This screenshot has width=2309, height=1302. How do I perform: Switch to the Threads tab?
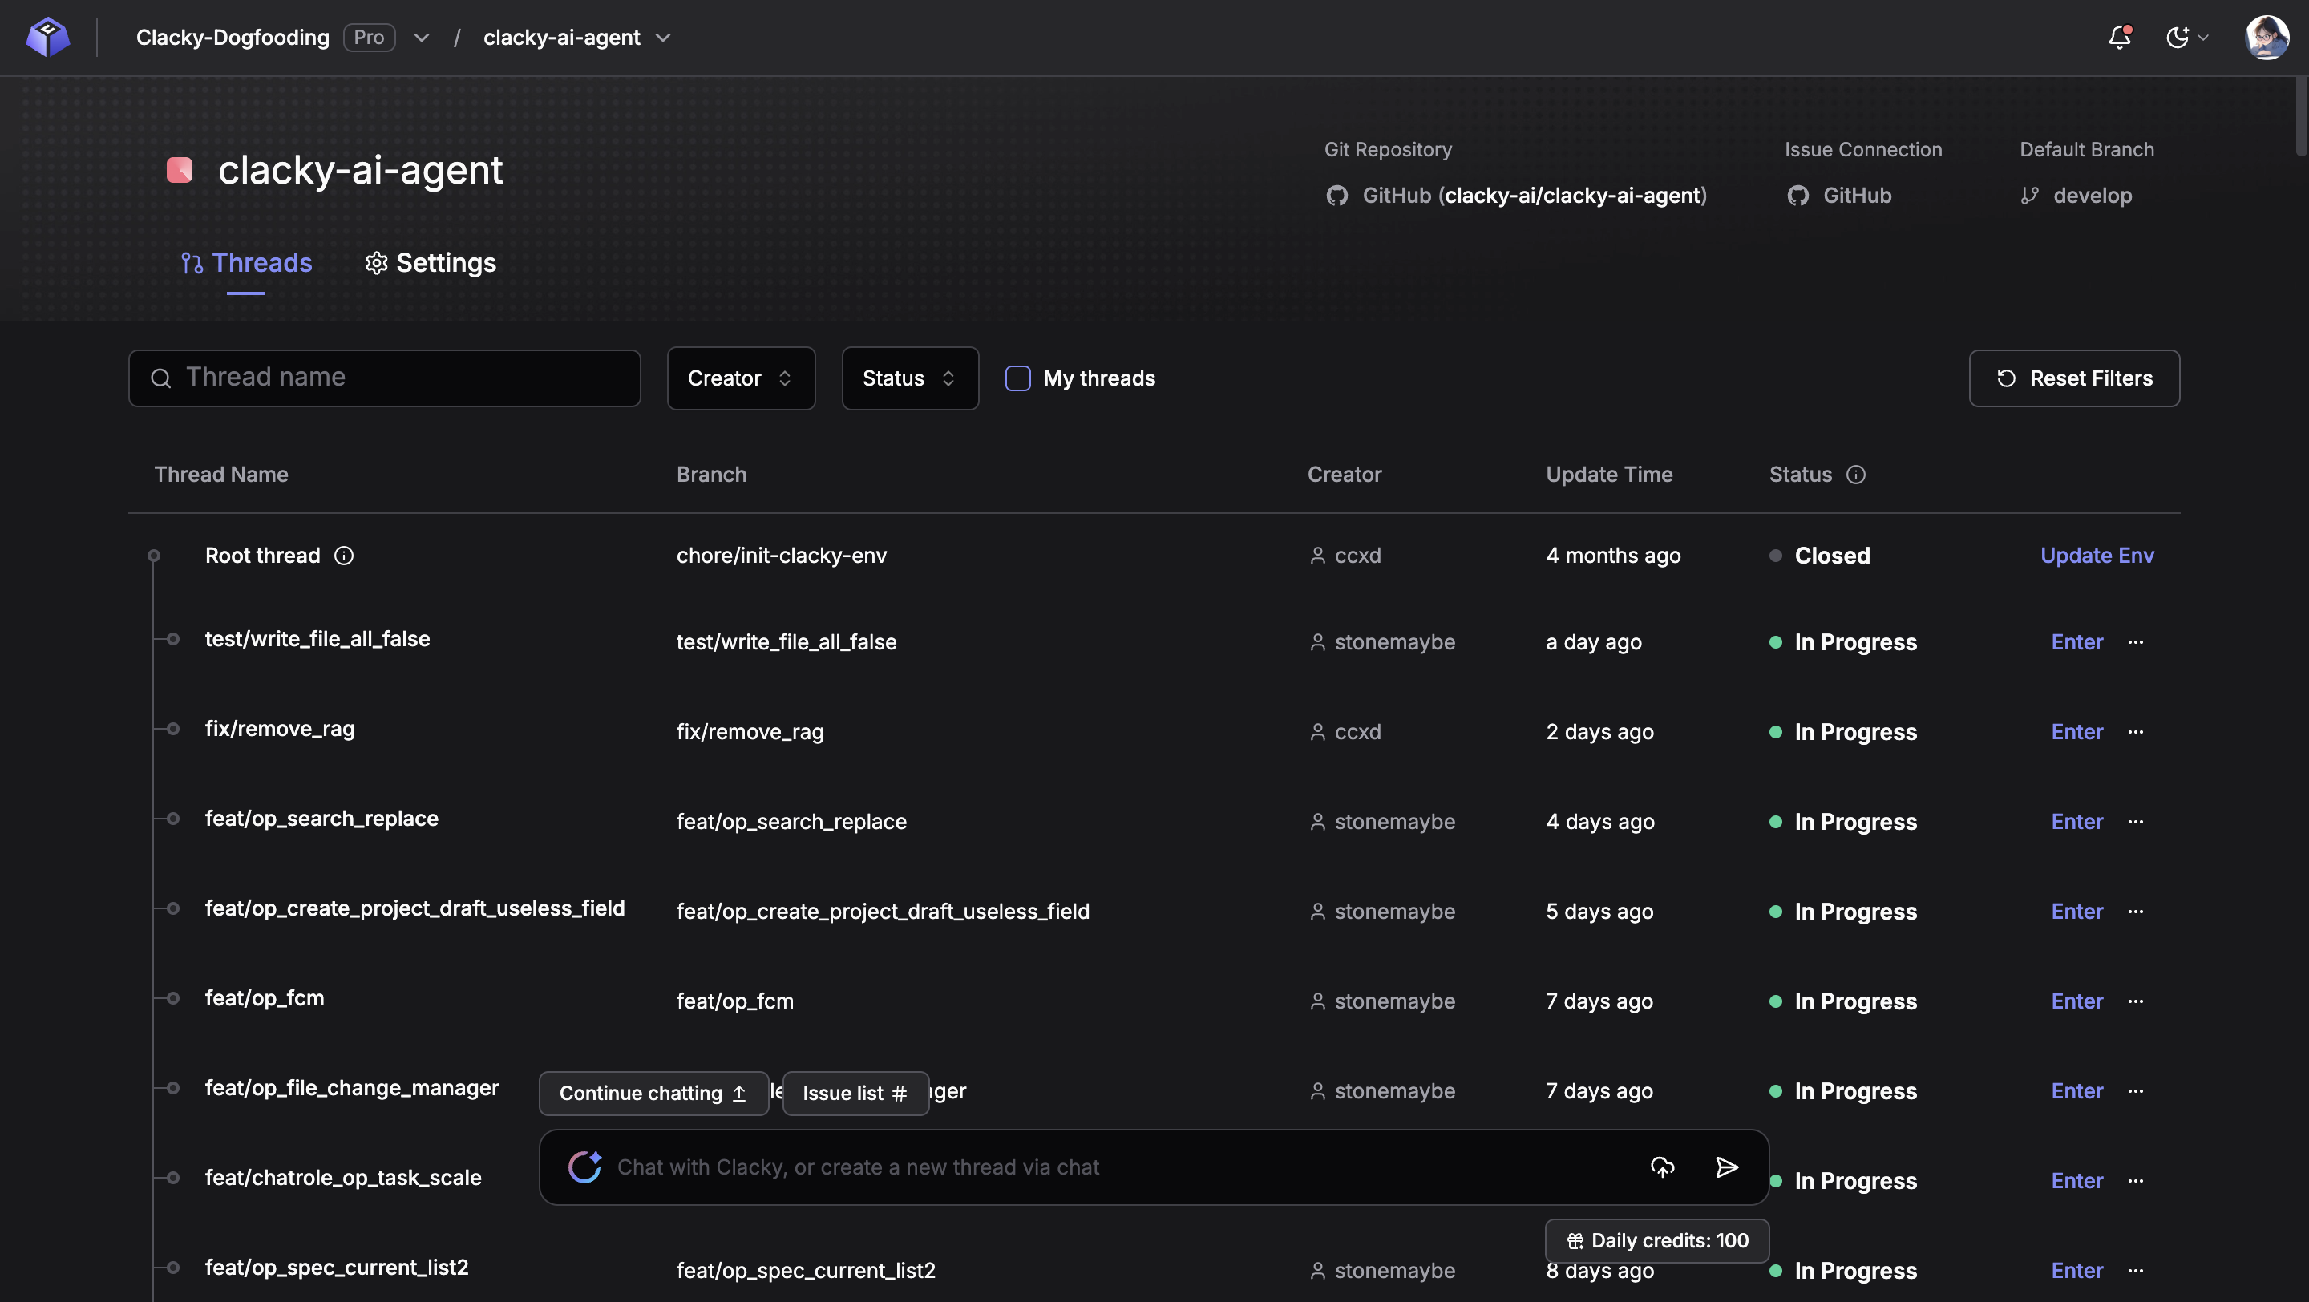pyautogui.click(x=246, y=262)
